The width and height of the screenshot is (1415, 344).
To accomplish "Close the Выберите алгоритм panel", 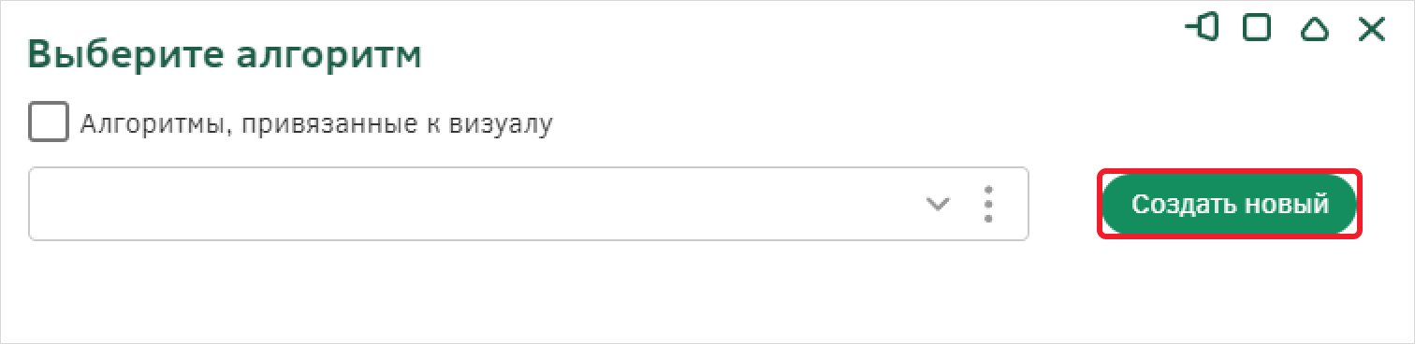I will (x=1372, y=29).
